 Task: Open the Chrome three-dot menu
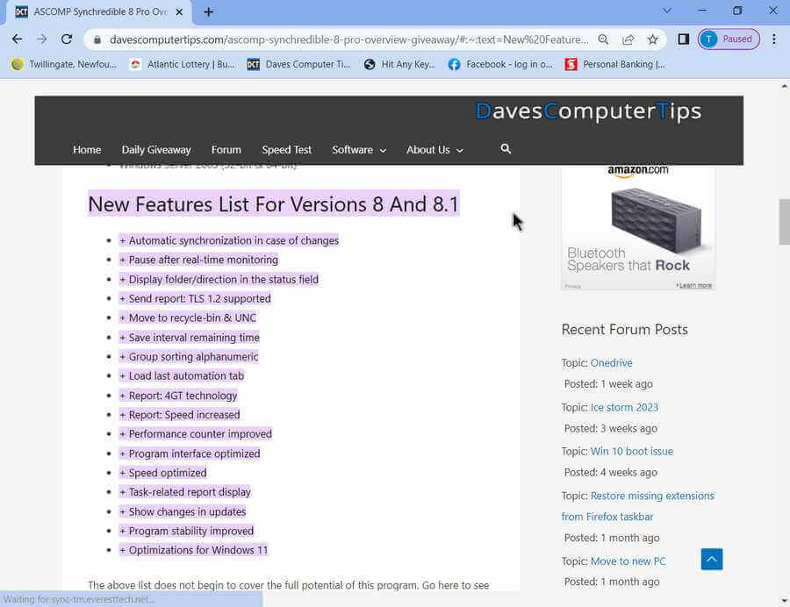click(774, 39)
